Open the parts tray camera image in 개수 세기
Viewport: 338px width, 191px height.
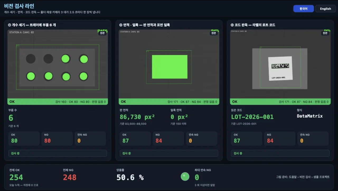[58, 64]
